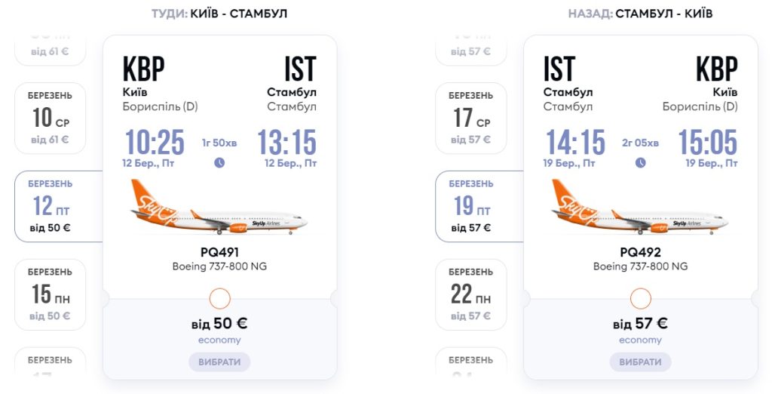Click the НАЗАД: СТАМБУЛ - КИЇВ heading
772x394 pixels.
coord(640,14)
